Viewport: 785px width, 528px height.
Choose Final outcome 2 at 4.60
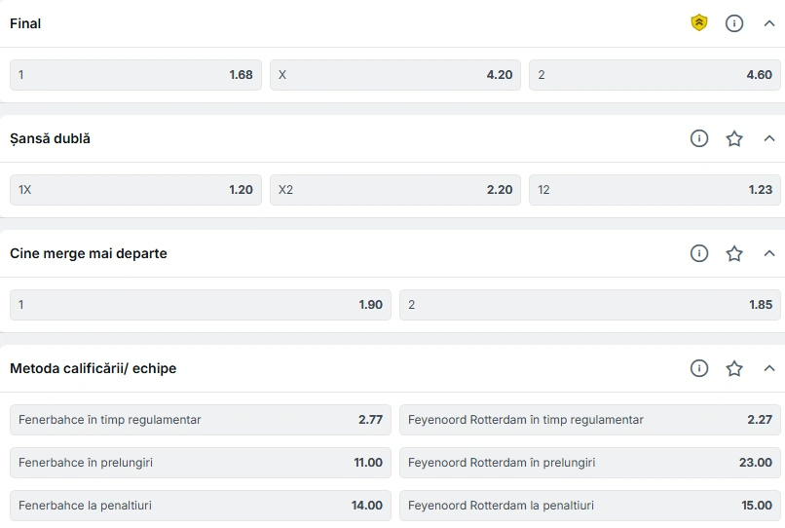[x=654, y=75]
